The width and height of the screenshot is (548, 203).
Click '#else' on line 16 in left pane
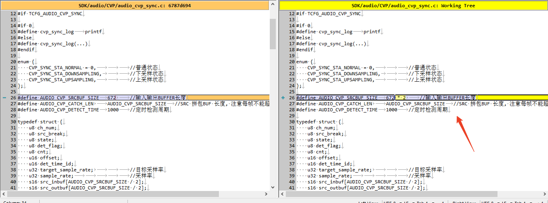[x=24, y=38]
